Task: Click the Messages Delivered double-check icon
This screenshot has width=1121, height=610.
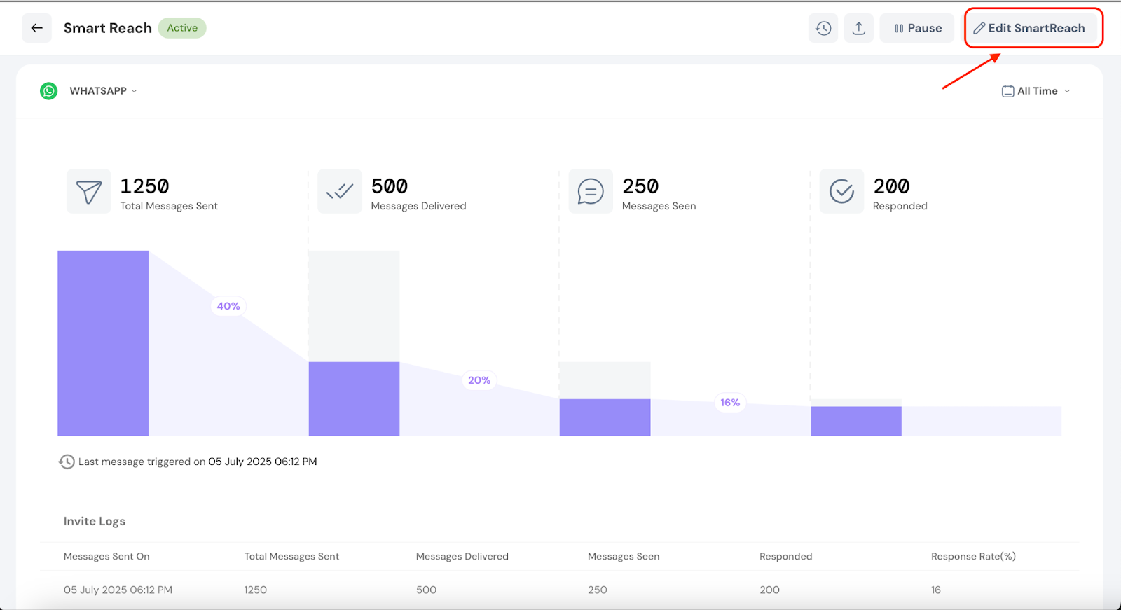Action: click(340, 191)
